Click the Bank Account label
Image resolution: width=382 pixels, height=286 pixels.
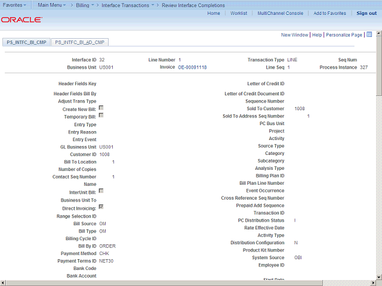[81, 276]
